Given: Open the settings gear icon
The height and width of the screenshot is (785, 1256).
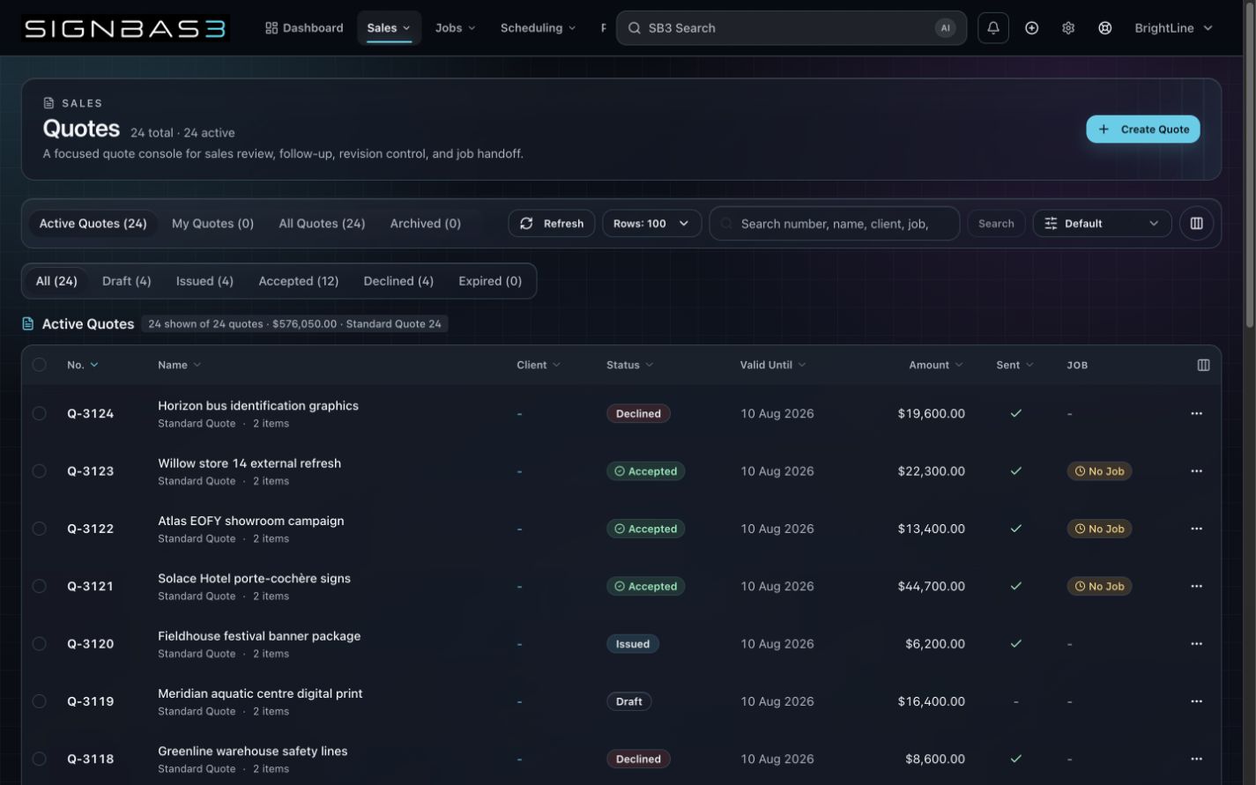Looking at the screenshot, I should 1068,28.
